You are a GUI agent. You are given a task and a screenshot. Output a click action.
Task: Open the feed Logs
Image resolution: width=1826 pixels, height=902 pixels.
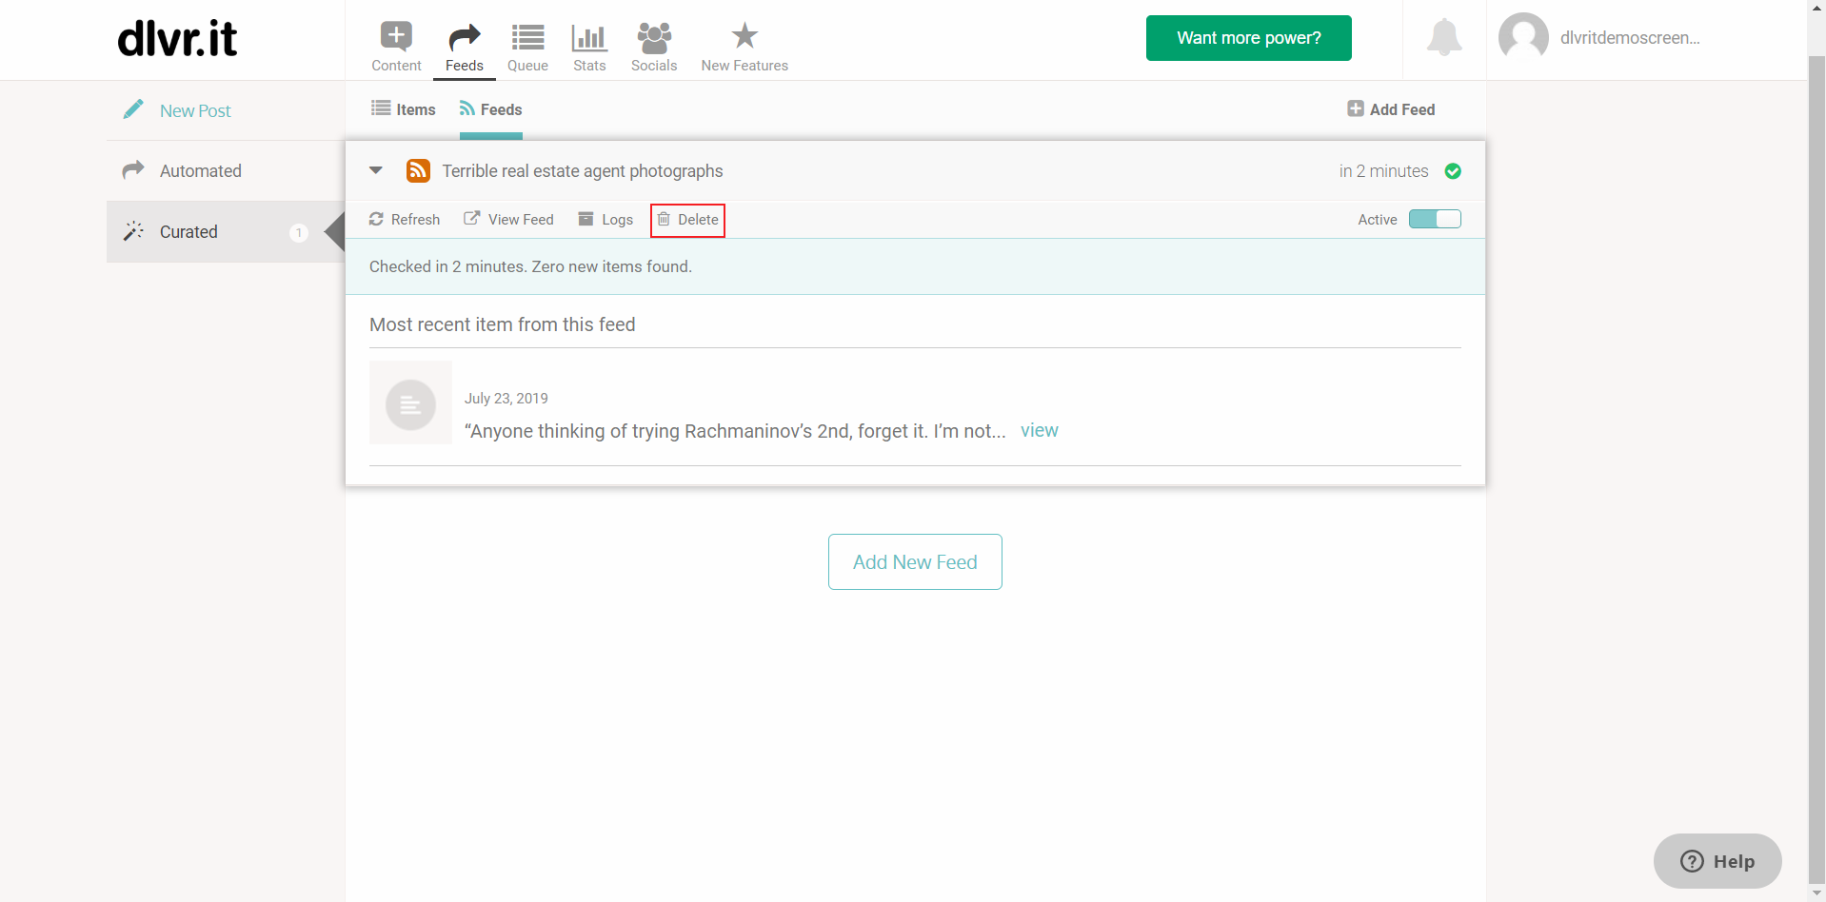605,220
